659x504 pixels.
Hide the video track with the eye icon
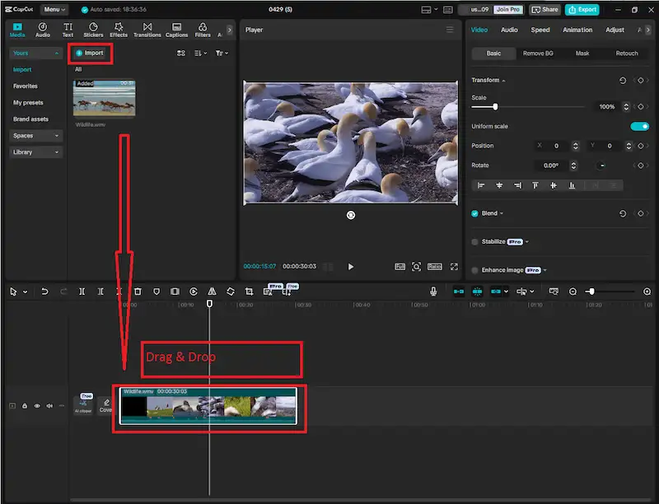37,406
